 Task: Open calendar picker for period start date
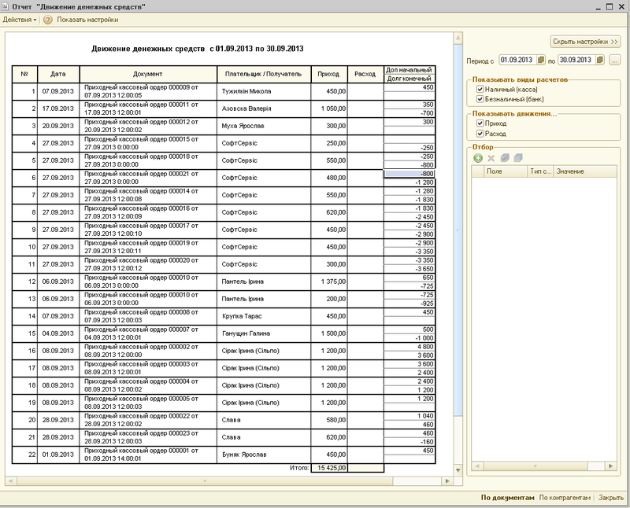pyautogui.click(x=541, y=60)
